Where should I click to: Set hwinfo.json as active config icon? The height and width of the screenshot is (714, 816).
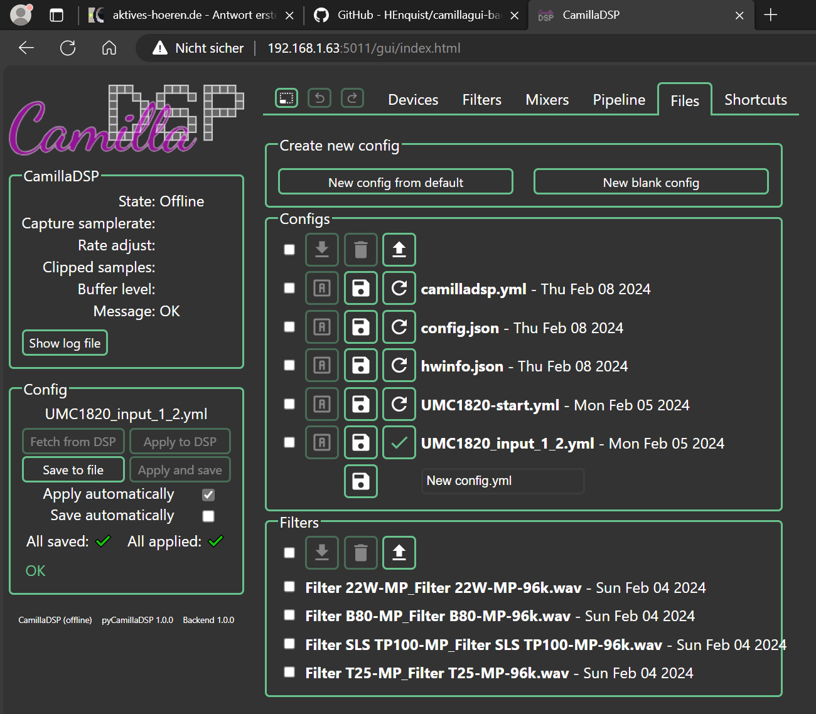tap(322, 365)
